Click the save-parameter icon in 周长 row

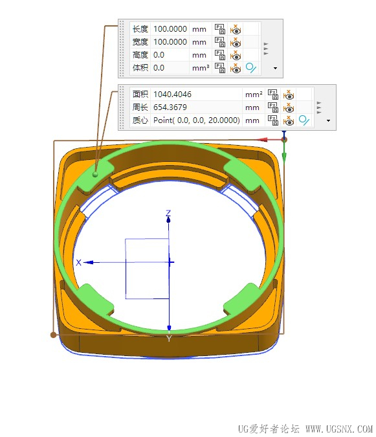(273, 107)
